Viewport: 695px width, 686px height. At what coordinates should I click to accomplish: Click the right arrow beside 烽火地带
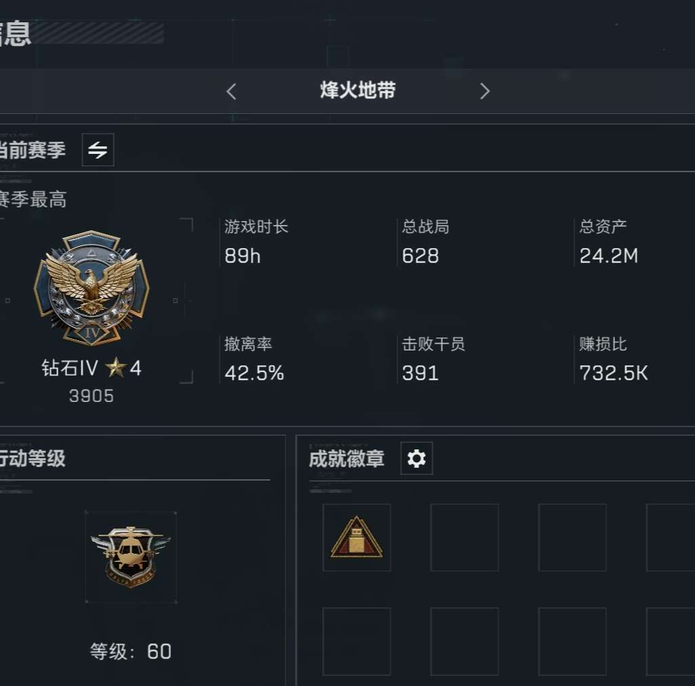pyautogui.click(x=485, y=92)
